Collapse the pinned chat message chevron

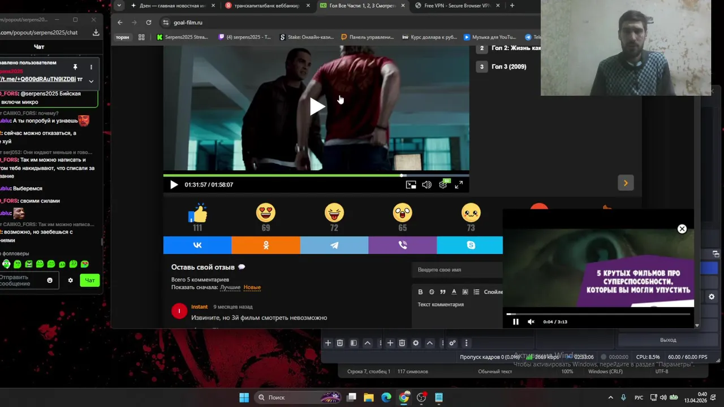91,81
